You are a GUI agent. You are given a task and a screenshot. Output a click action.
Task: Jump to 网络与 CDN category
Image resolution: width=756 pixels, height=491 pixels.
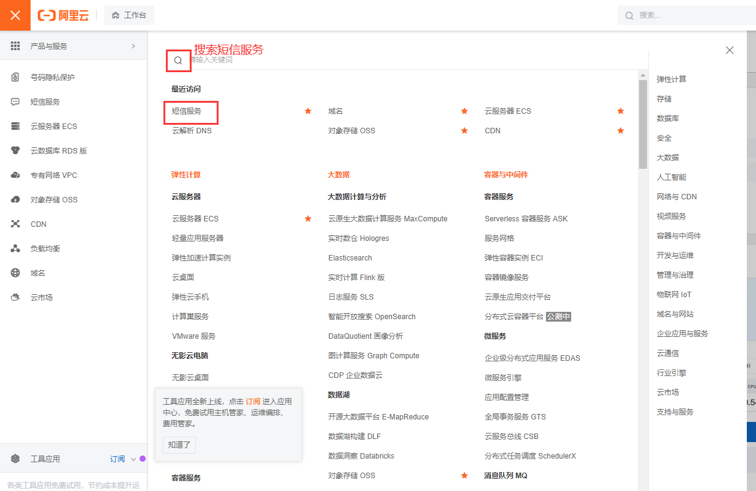676,197
